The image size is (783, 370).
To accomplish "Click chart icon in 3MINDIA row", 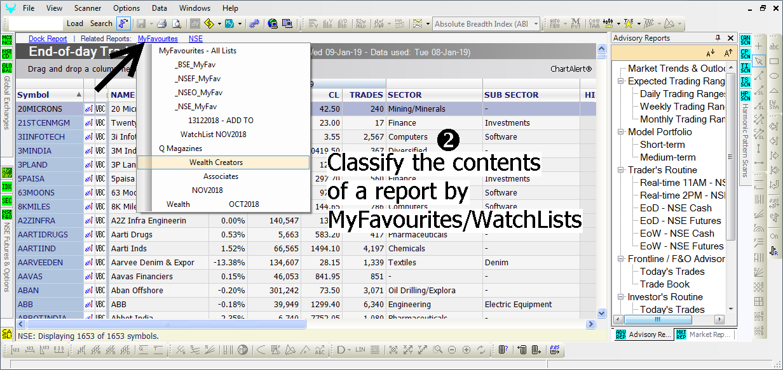I will tap(89, 150).
